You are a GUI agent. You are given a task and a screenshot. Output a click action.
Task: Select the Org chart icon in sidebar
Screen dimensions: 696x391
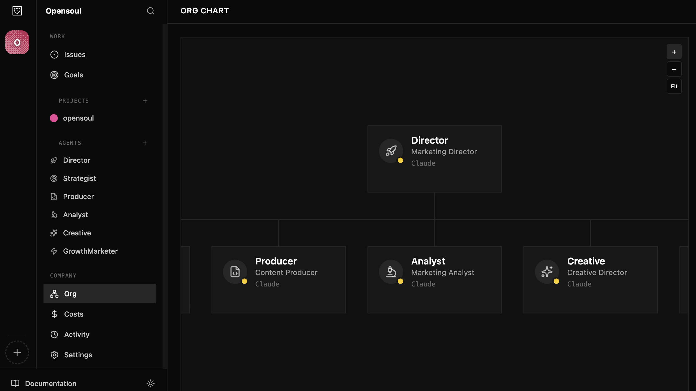[54, 294]
